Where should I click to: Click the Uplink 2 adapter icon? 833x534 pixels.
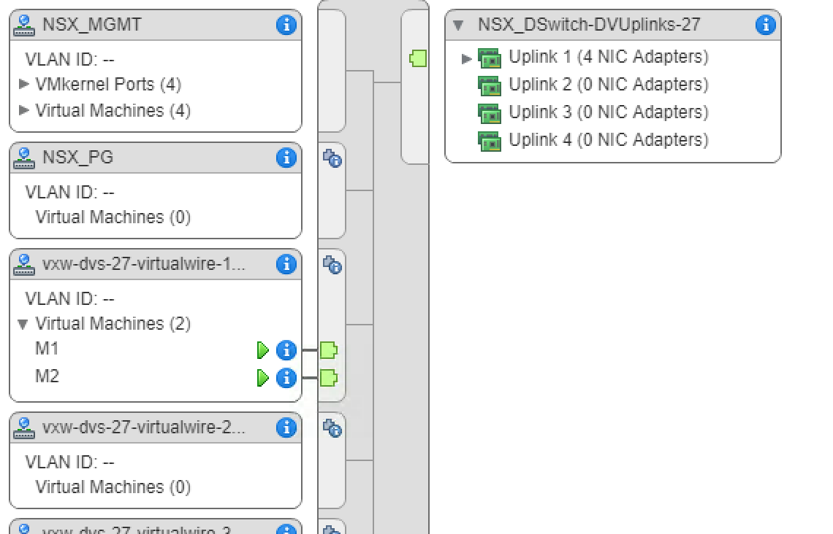[x=490, y=86]
